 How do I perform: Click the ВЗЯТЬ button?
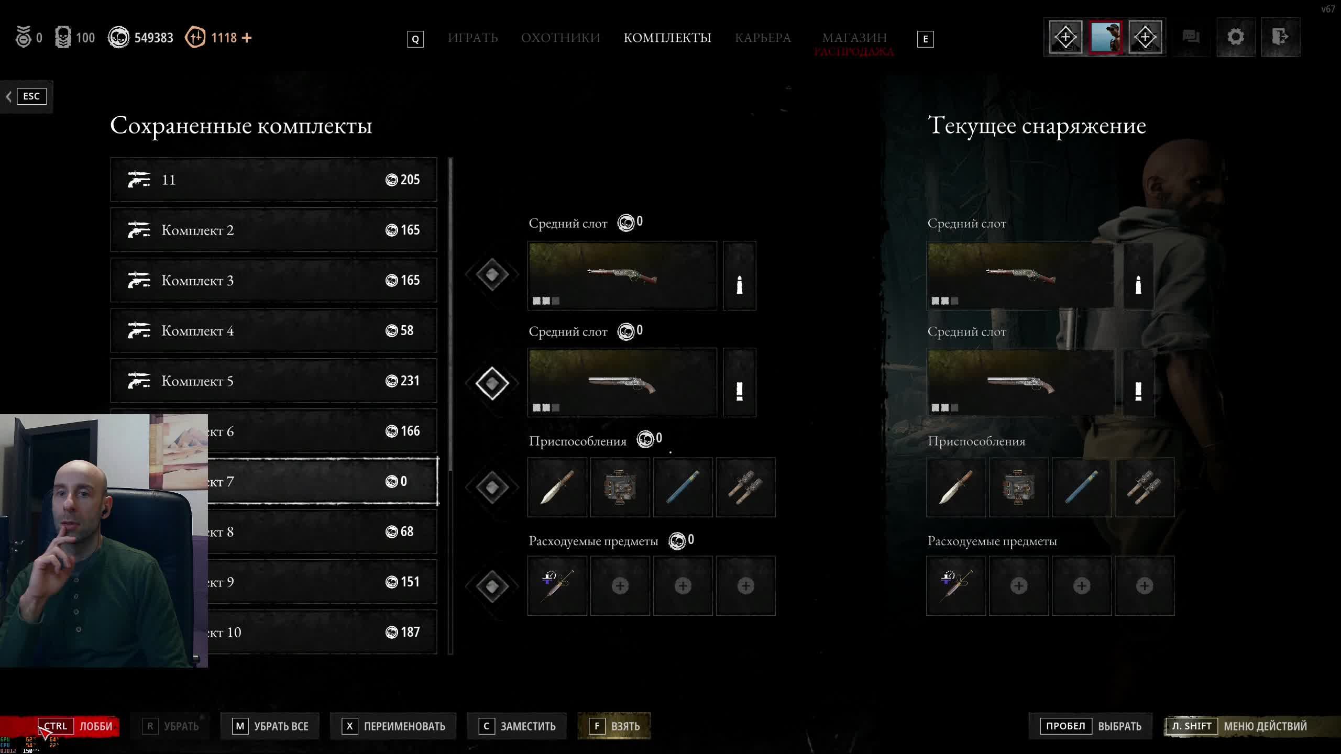[614, 726]
